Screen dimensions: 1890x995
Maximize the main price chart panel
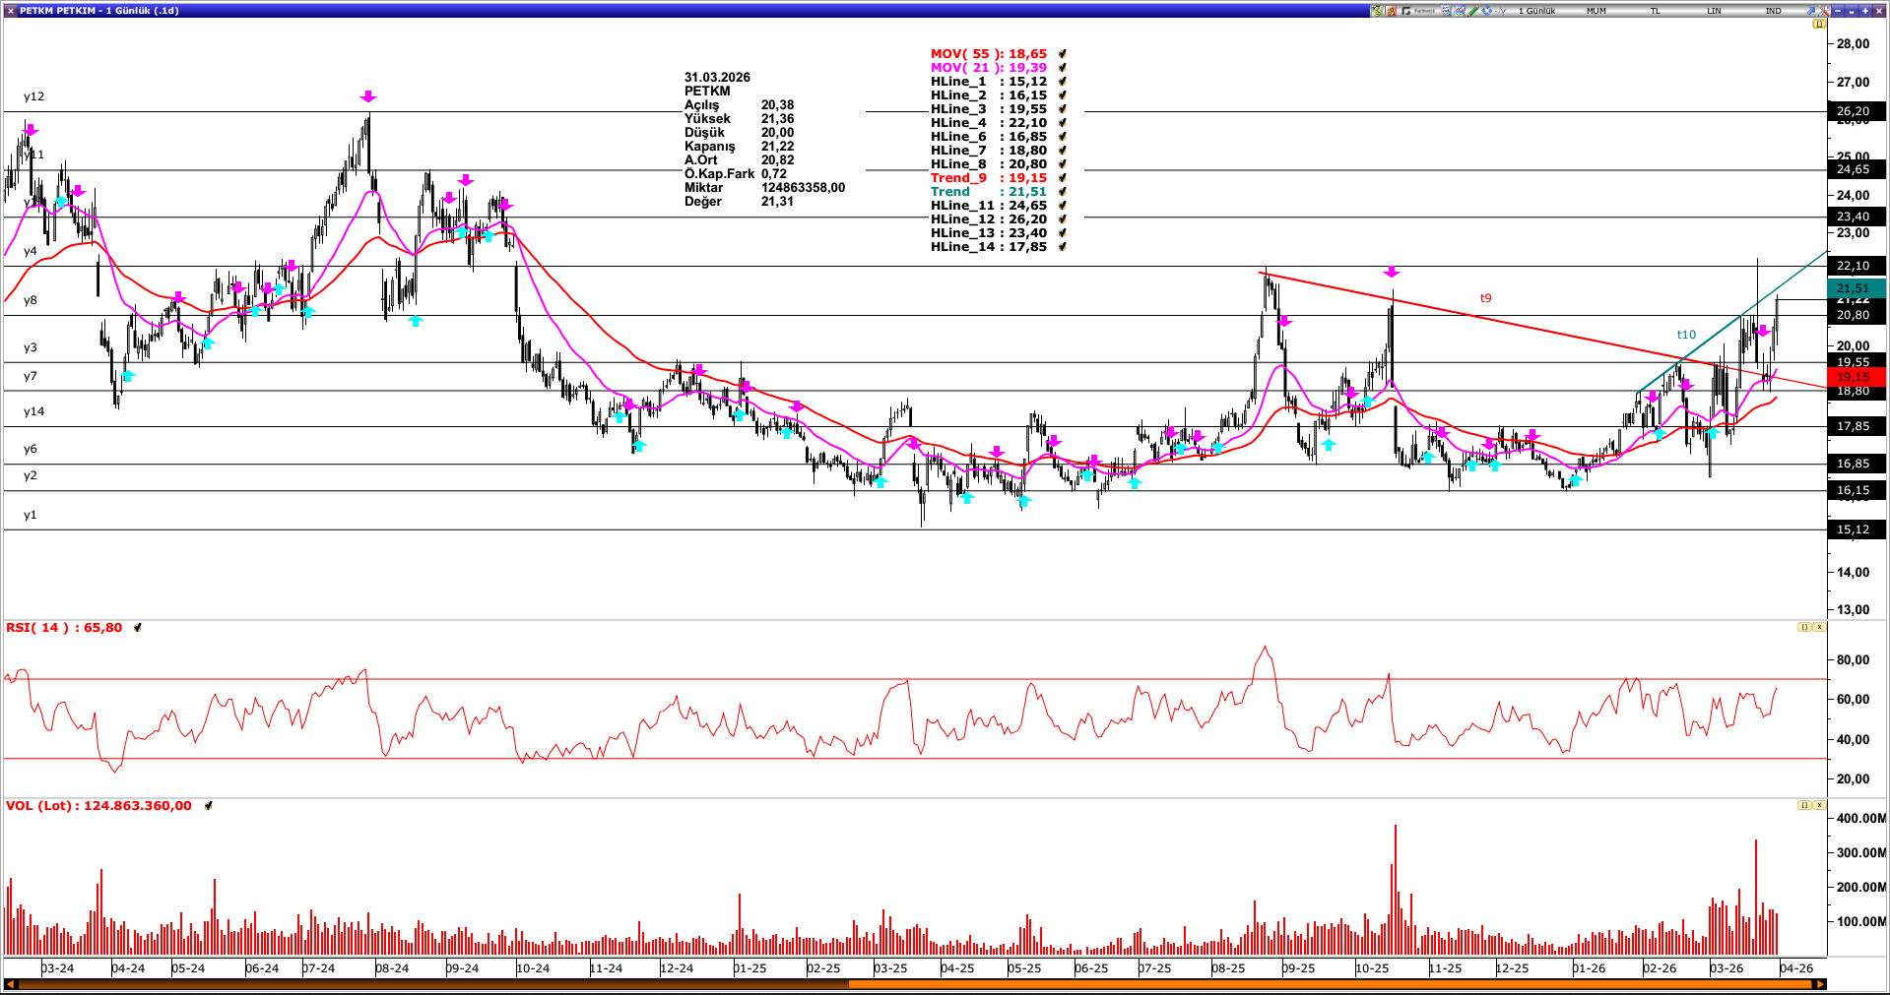pos(1818,24)
